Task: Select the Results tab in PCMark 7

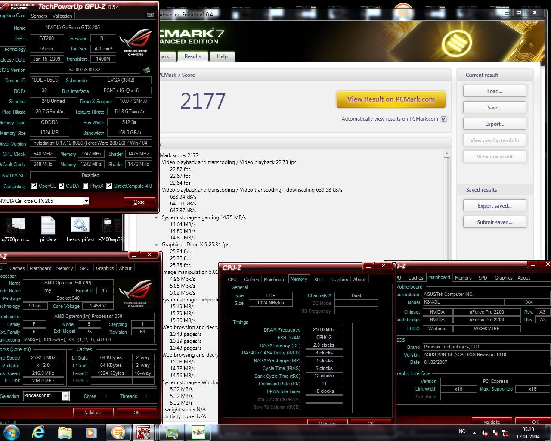Action: pyautogui.click(x=193, y=56)
